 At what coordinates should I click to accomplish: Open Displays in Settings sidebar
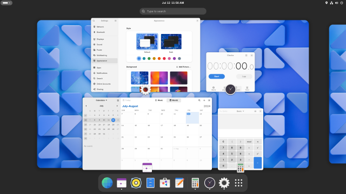(104, 39)
